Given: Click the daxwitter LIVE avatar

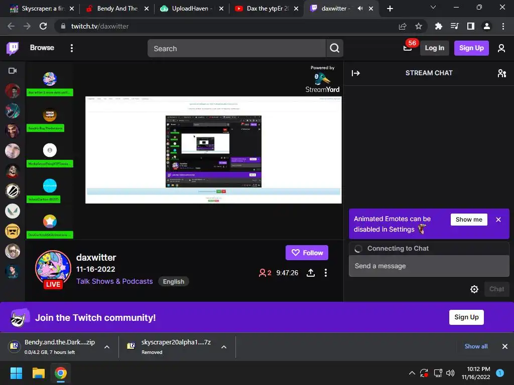Looking at the screenshot, I should pyautogui.click(x=53, y=269).
